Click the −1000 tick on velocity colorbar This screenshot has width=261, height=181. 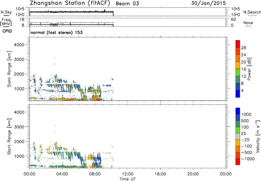click(x=248, y=159)
